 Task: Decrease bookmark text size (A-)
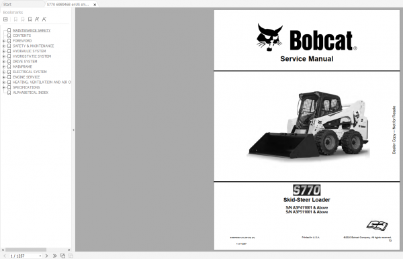tap(44, 19)
